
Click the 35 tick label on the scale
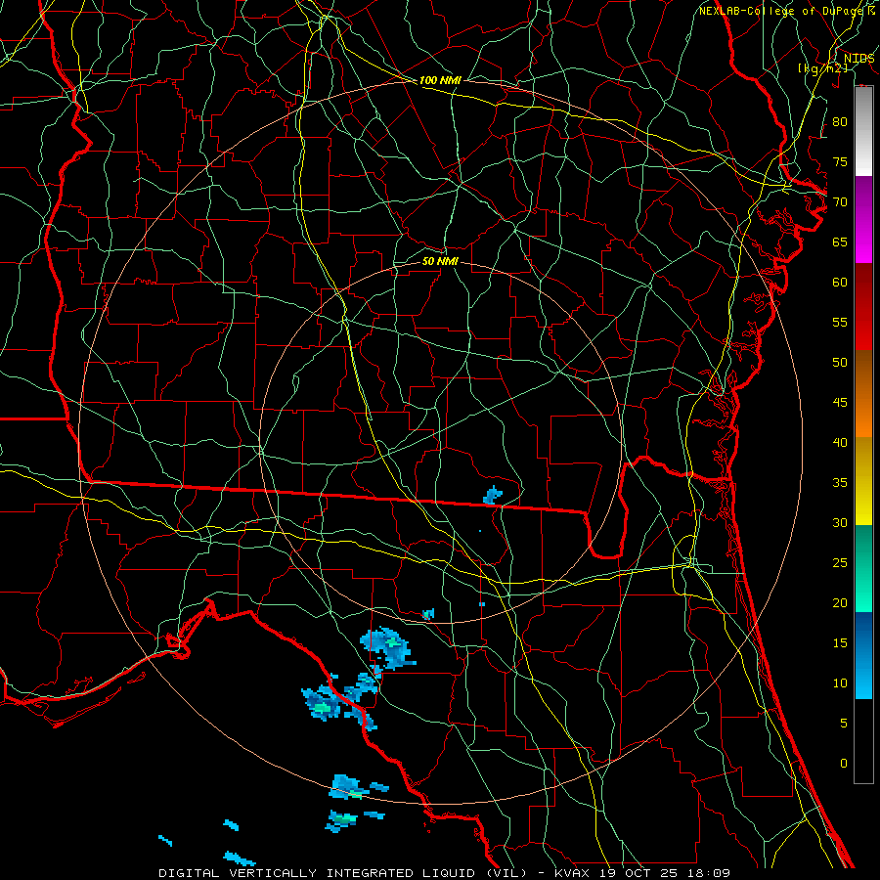pyautogui.click(x=840, y=483)
